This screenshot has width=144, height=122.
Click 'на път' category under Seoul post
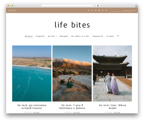pos(117,112)
